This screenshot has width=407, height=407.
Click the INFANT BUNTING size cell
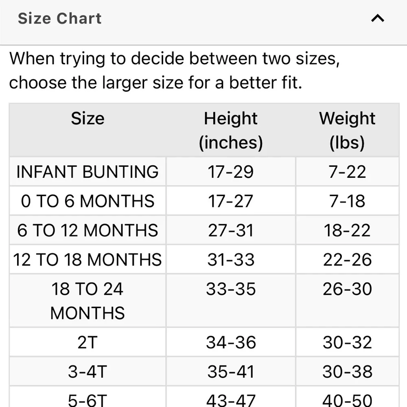[x=88, y=172]
